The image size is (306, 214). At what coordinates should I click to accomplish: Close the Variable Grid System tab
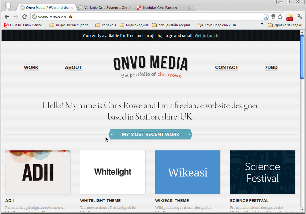[x=130, y=8]
